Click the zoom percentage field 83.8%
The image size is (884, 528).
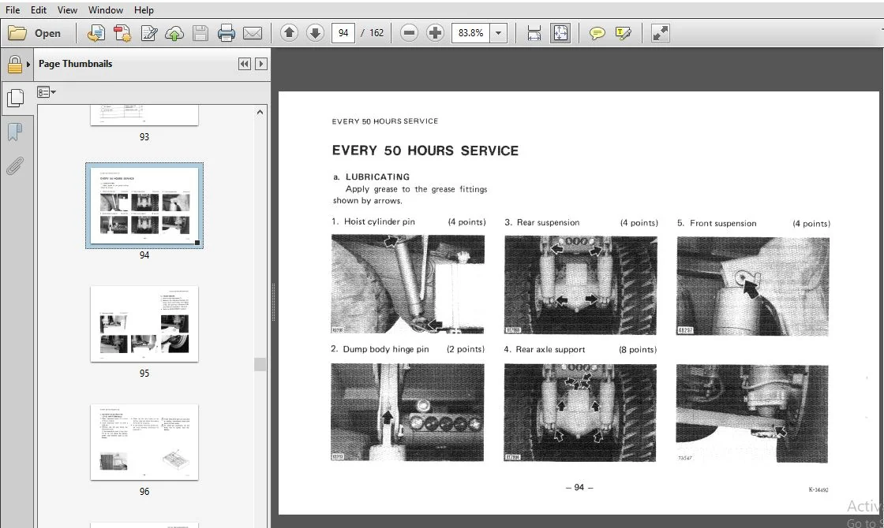point(470,32)
